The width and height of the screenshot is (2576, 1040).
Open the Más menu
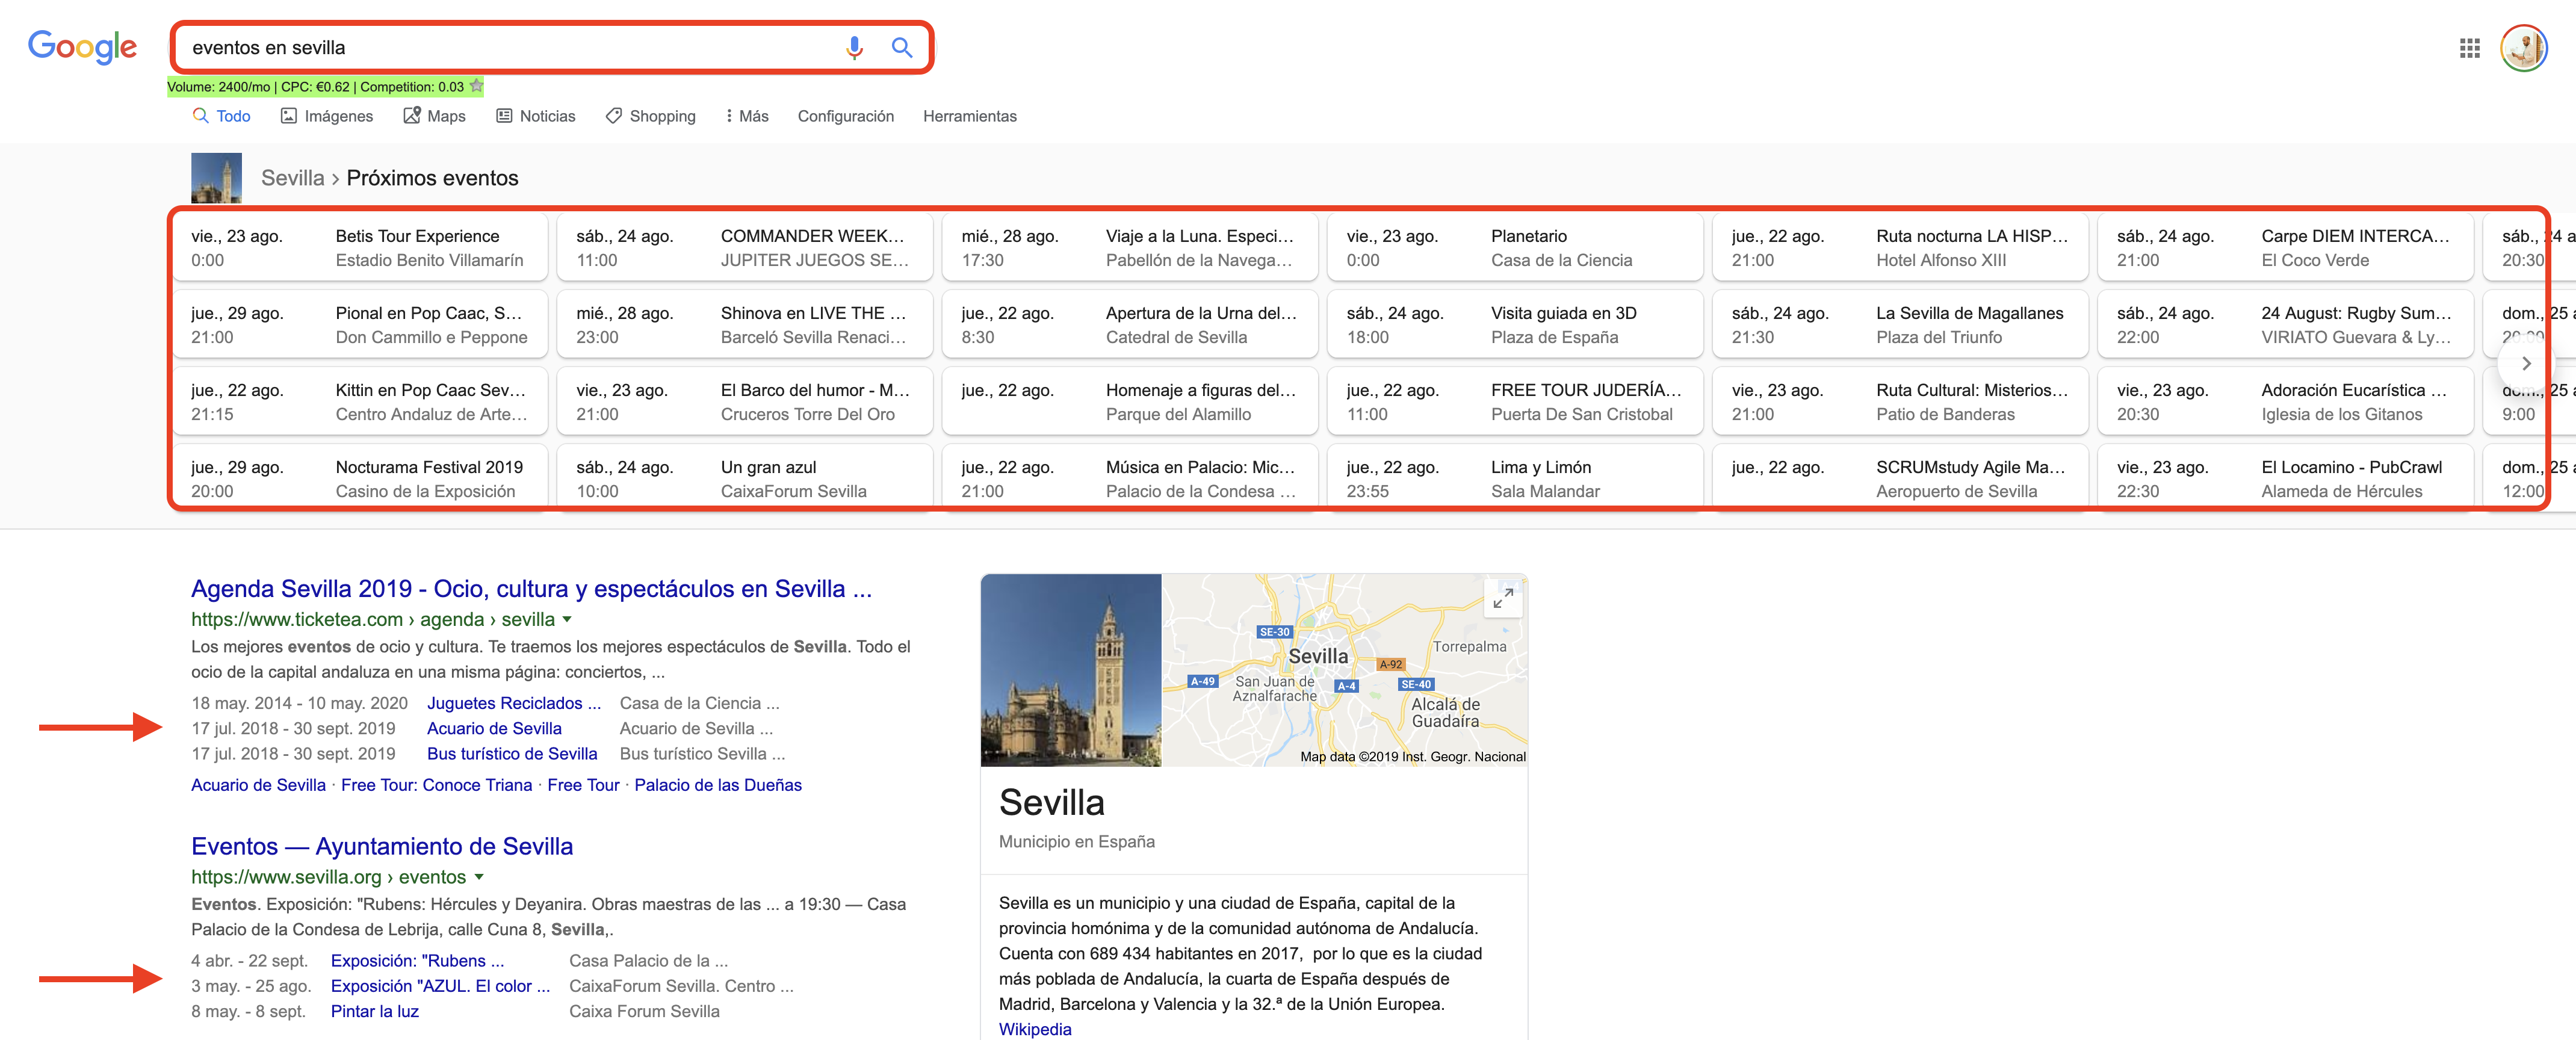pyautogui.click(x=747, y=116)
